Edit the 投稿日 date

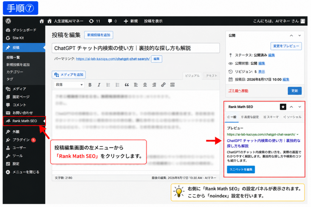tap(286, 79)
